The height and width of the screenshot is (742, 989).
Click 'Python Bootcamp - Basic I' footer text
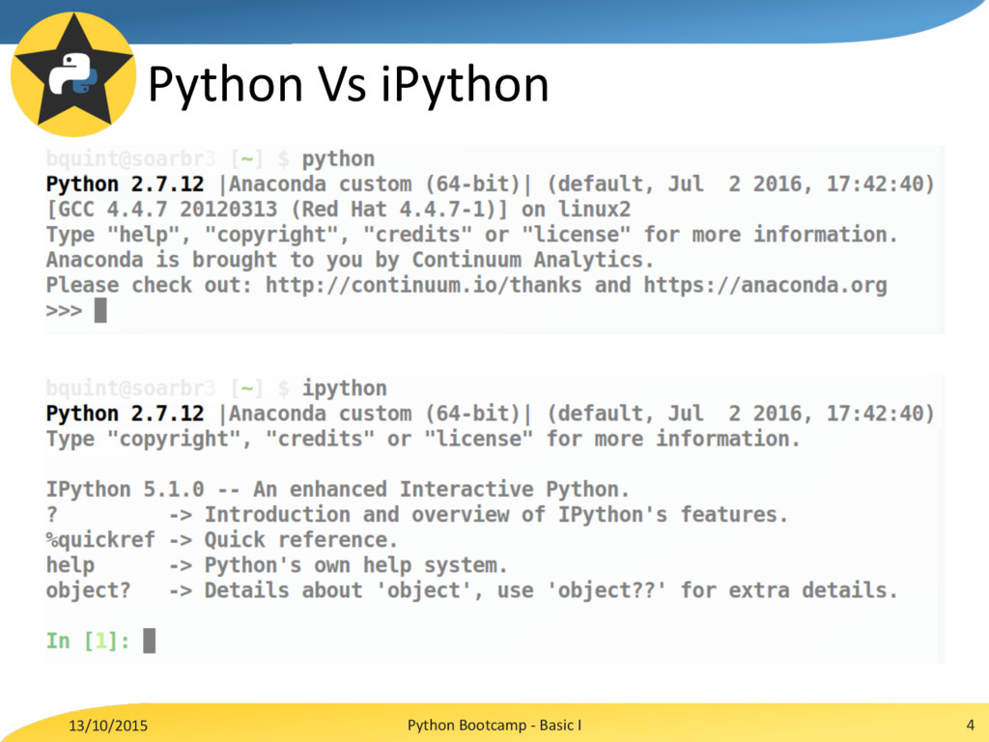pyautogui.click(x=494, y=725)
